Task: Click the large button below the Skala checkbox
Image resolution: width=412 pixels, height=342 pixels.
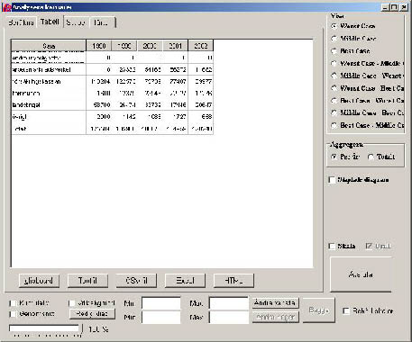Action: [361, 274]
